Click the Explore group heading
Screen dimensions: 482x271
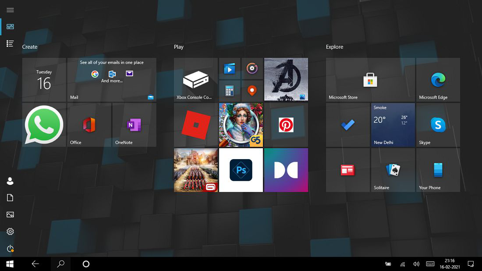click(x=335, y=47)
